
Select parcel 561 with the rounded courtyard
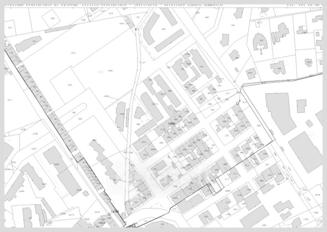(x=74, y=112)
